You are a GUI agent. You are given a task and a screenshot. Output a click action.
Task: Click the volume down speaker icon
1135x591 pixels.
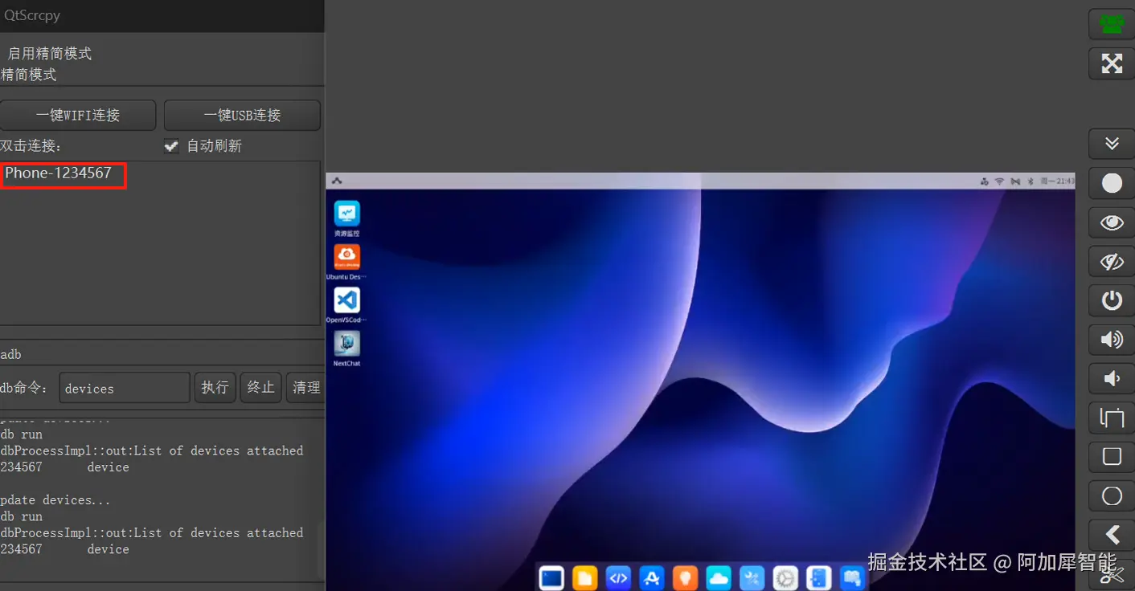(1112, 378)
